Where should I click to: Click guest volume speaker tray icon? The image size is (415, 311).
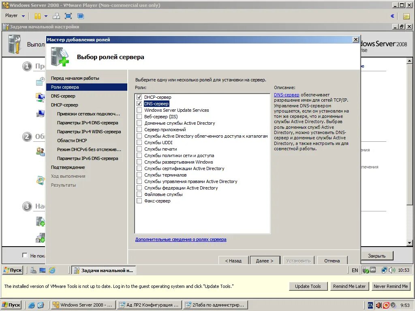[392, 270]
